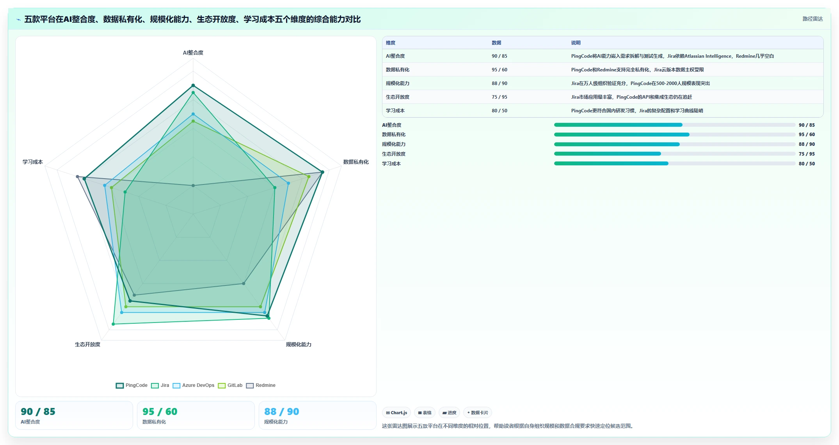
Task: Click the 学习成本 progress bar
Action: tap(675, 163)
